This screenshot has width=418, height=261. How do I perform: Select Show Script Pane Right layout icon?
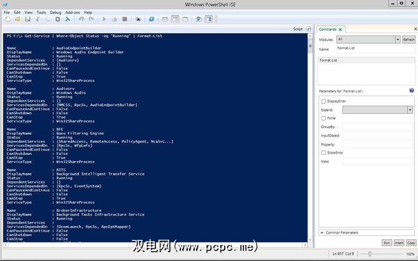pyautogui.click(x=175, y=19)
